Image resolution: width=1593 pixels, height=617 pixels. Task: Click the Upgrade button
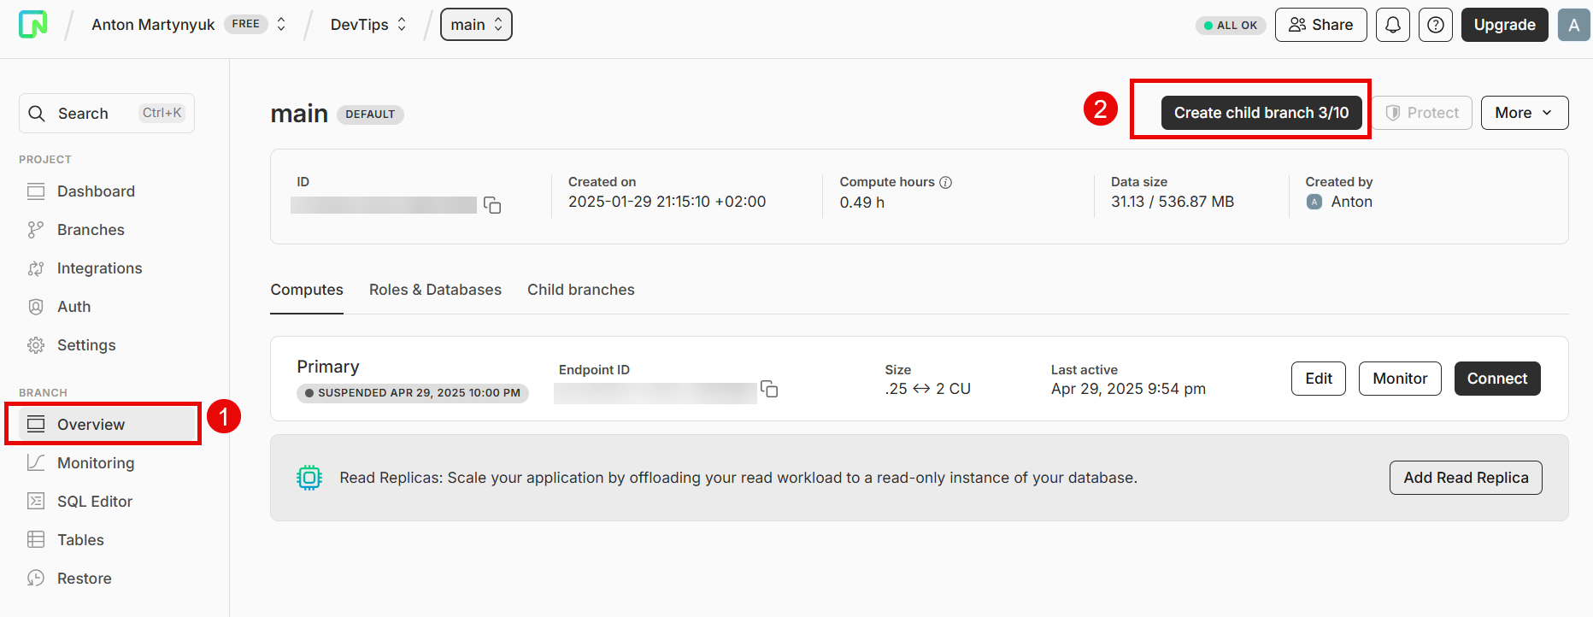pyautogui.click(x=1505, y=25)
